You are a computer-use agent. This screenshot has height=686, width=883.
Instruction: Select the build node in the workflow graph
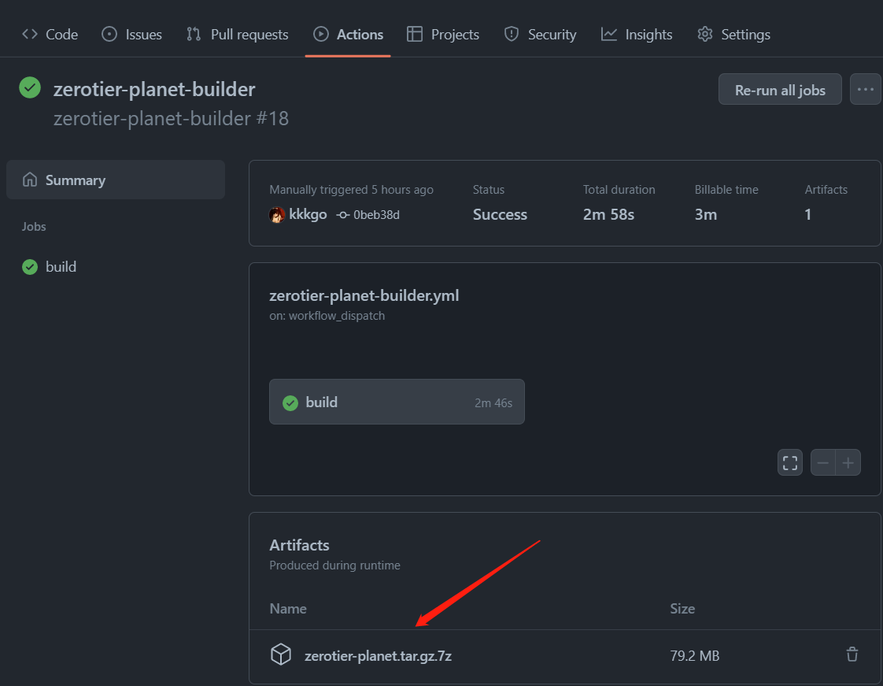click(x=397, y=402)
